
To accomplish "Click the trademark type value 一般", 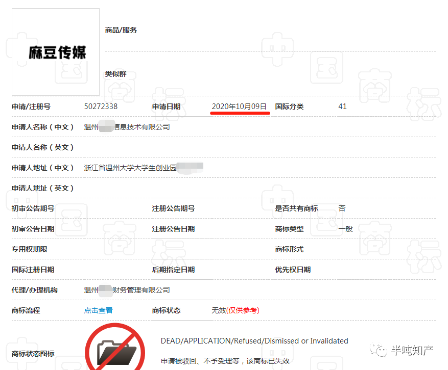I will pos(345,229).
